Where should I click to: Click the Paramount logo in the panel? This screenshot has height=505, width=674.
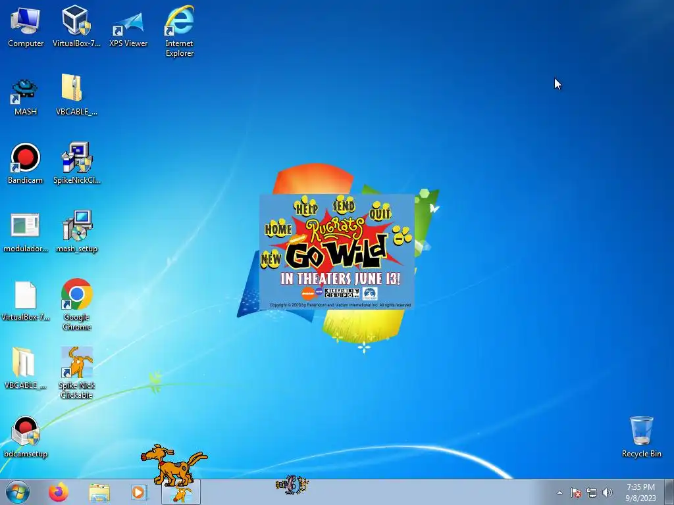coord(370,293)
